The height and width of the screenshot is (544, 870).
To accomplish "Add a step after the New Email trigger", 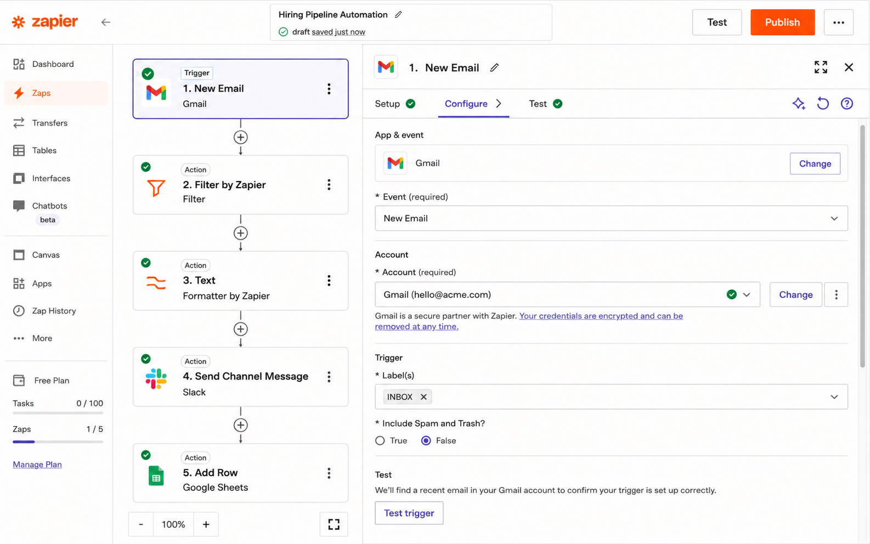I will (x=240, y=137).
